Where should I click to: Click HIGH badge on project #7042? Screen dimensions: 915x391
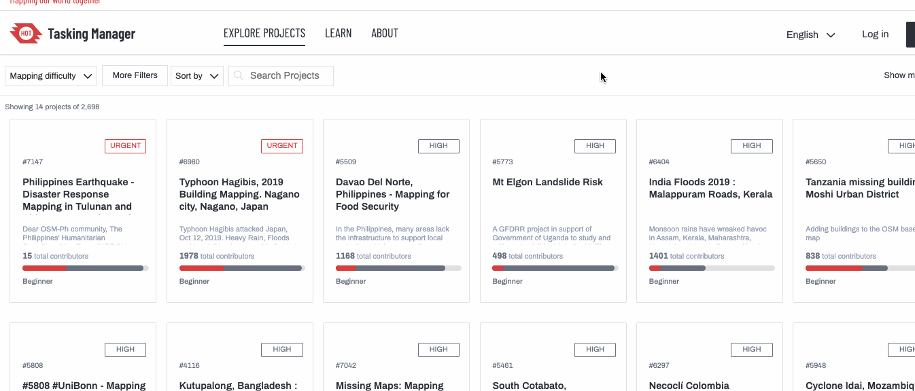pyautogui.click(x=438, y=350)
